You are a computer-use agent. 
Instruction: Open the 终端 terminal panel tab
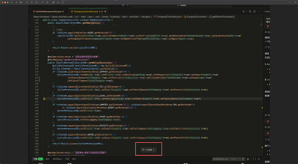pos(67,159)
